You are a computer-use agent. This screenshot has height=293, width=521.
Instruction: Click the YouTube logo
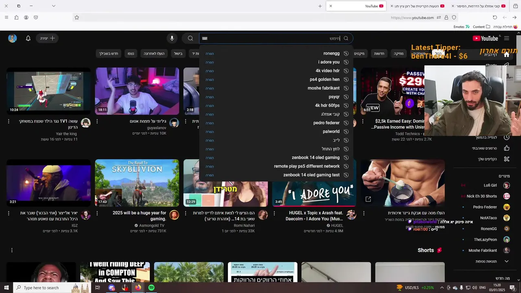coord(485,38)
